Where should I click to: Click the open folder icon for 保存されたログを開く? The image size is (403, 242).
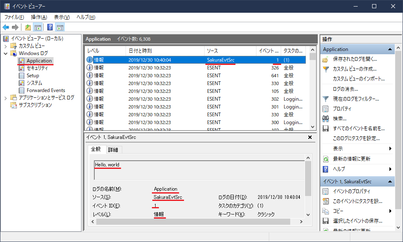(x=326, y=59)
